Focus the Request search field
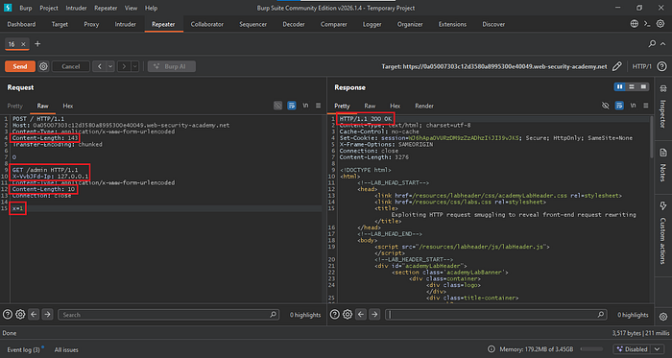The image size is (672, 358). [x=168, y=315]
